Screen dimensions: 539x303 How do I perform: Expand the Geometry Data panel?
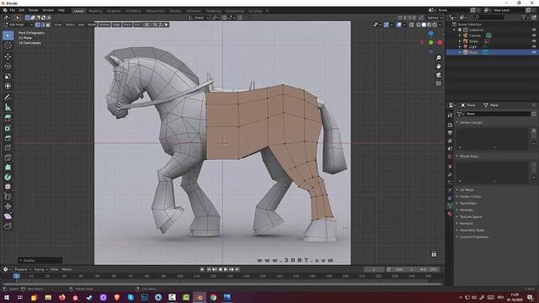[472, 230]
